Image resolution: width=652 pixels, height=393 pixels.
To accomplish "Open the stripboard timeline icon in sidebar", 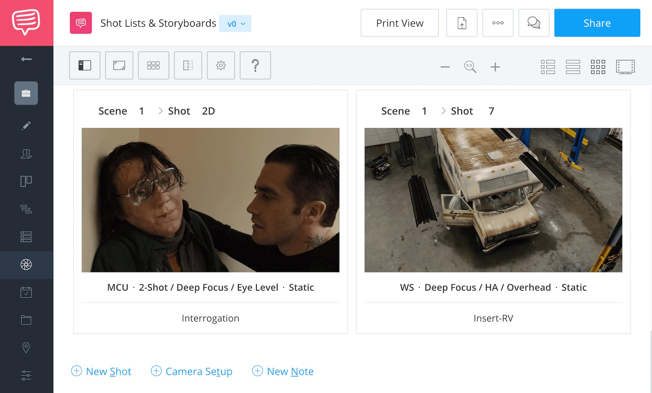I will [x=26, y=209].
